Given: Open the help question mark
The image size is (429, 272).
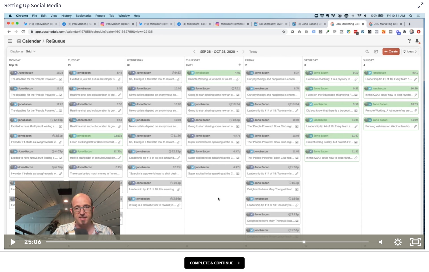Looking at the screenshot, I should (x=409, y=41).
